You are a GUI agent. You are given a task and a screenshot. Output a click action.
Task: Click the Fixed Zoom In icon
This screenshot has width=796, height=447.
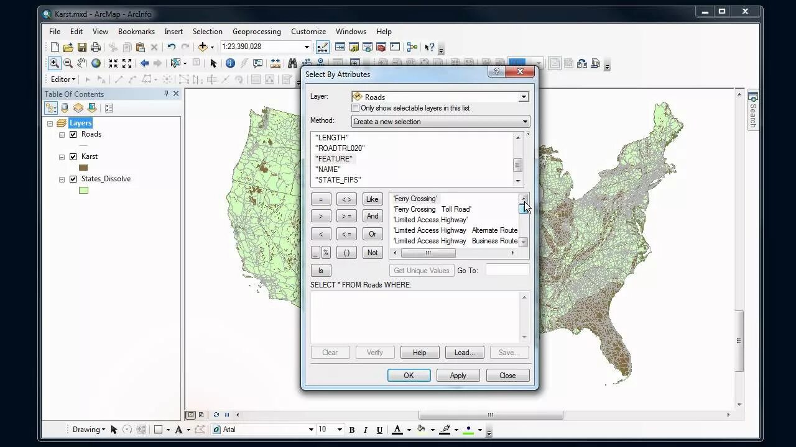coord(113,63)
